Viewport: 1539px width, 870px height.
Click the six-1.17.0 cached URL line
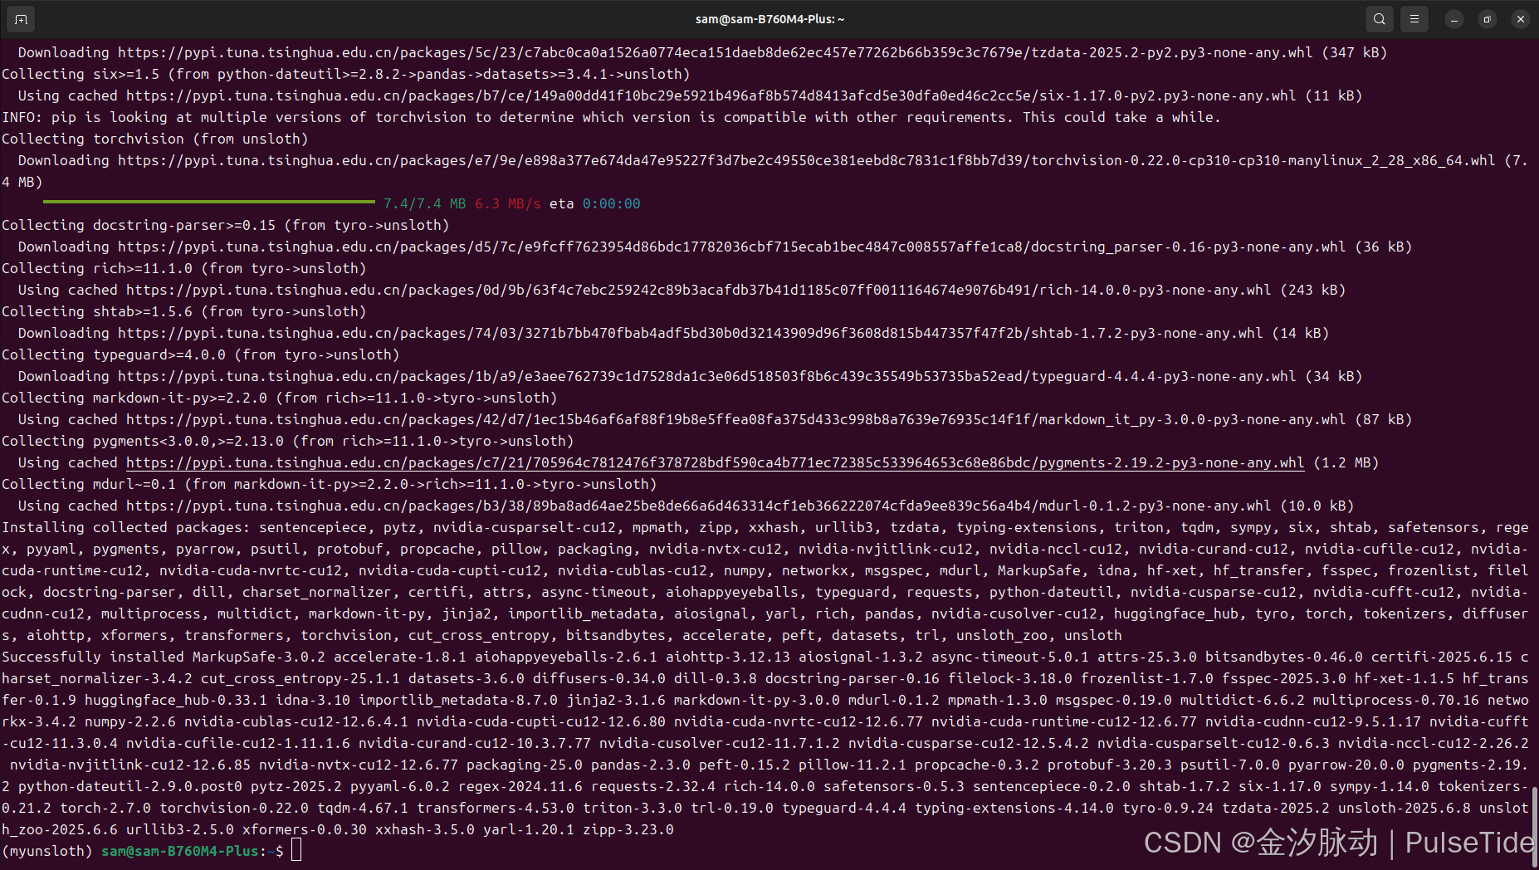(x=690, y=95)
